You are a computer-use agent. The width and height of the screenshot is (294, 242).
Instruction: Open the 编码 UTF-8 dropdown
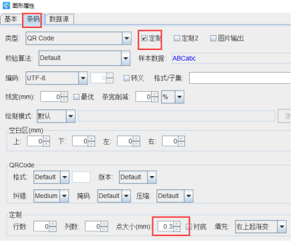click(83, 78)
